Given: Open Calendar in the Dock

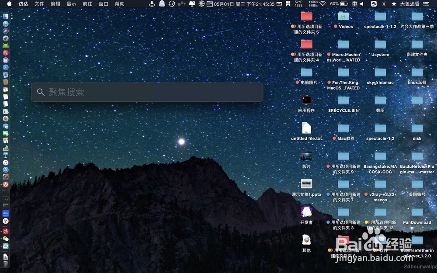Looking at the screenshot, I should (x=6, y=90).
